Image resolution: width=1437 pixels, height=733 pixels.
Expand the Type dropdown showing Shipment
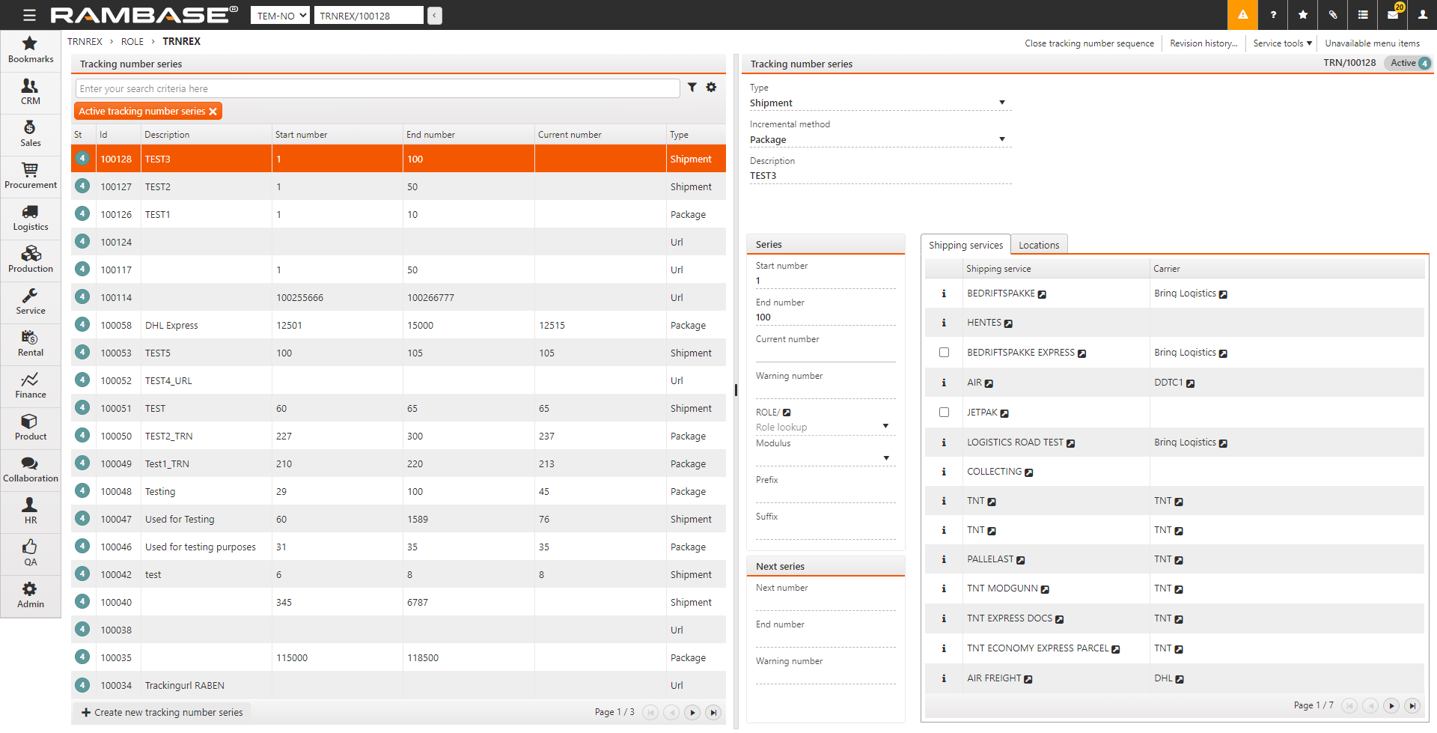point(1001,103)
